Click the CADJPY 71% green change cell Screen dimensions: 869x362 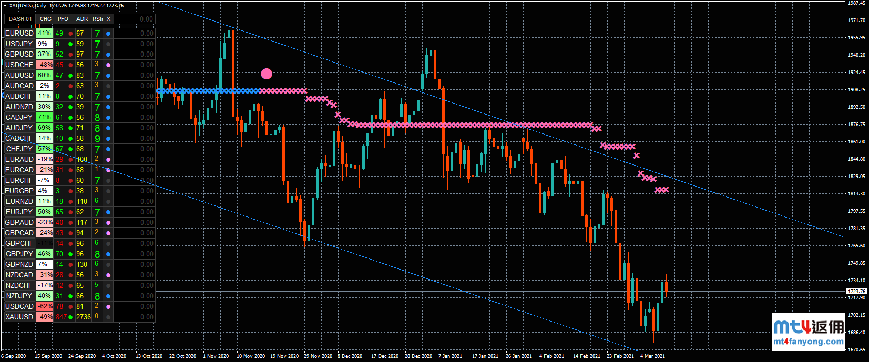(44, 117)
